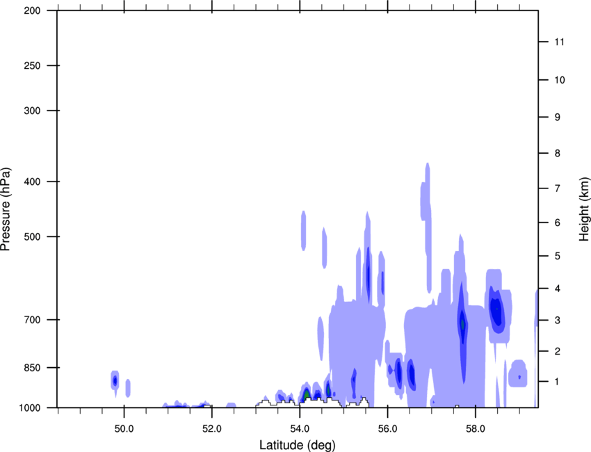
Task: Click the 200 pressure tick label
Action: click(32, 10)
